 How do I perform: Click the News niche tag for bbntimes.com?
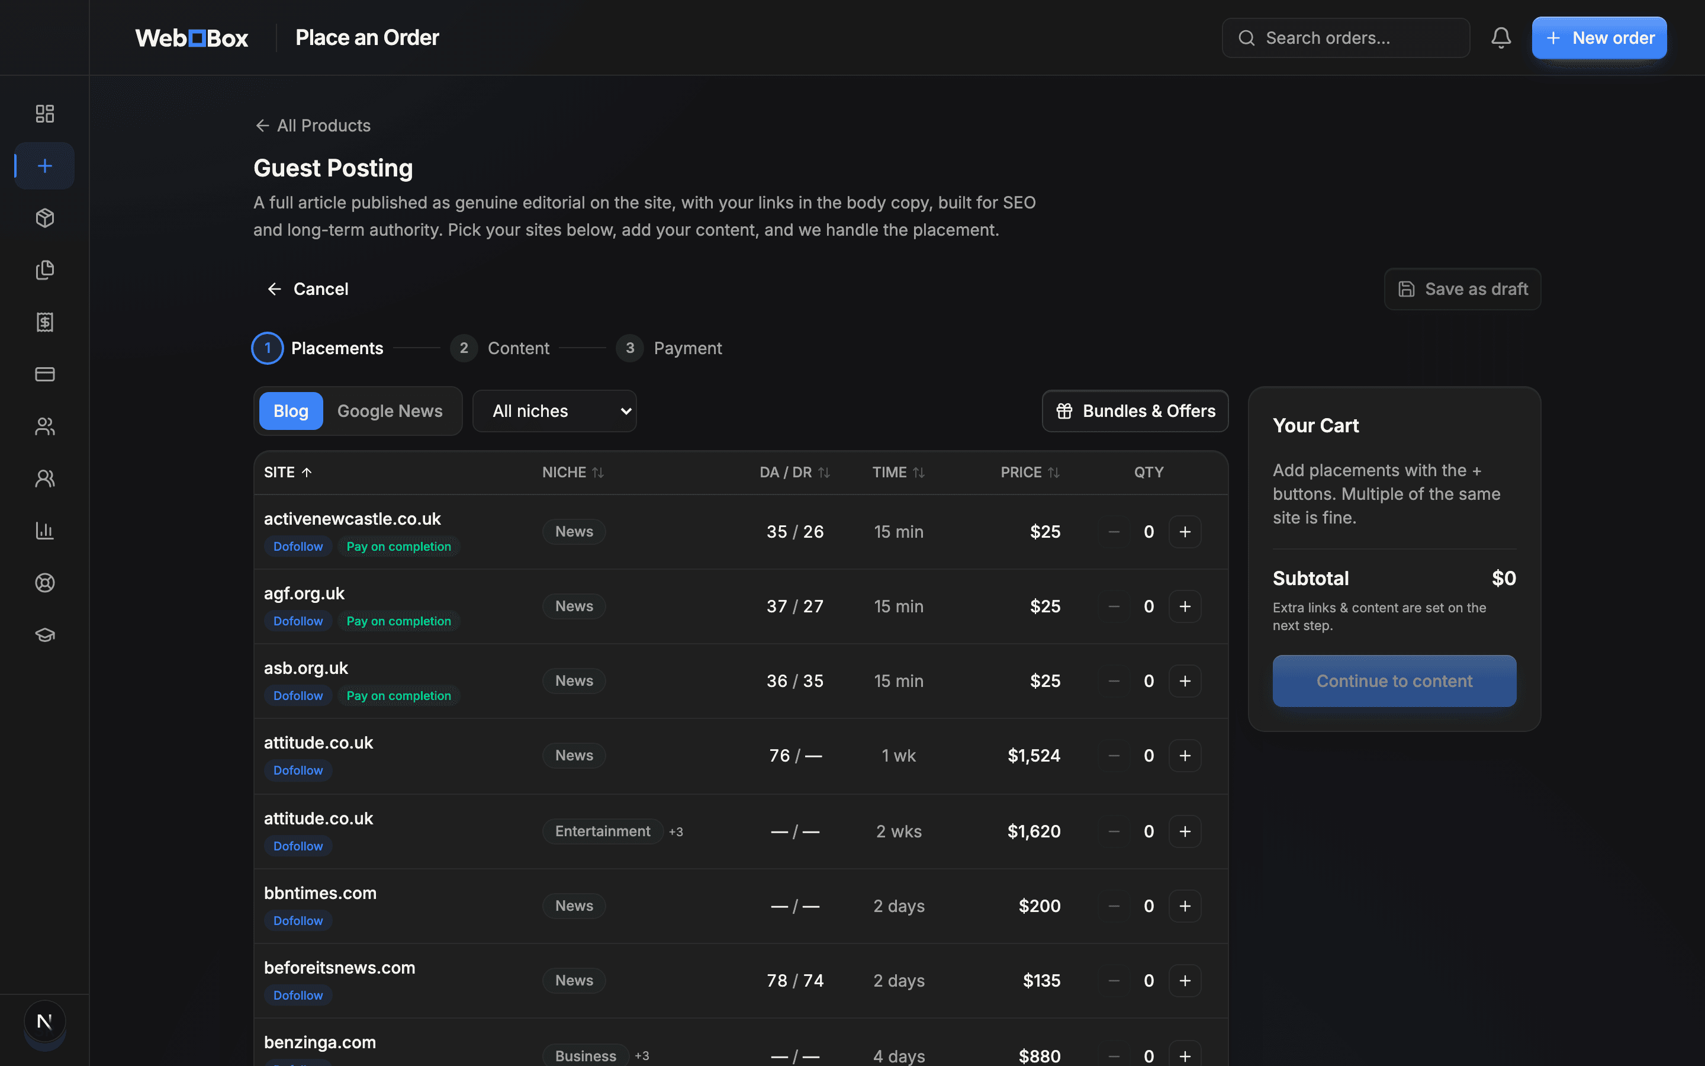(574, 906)
